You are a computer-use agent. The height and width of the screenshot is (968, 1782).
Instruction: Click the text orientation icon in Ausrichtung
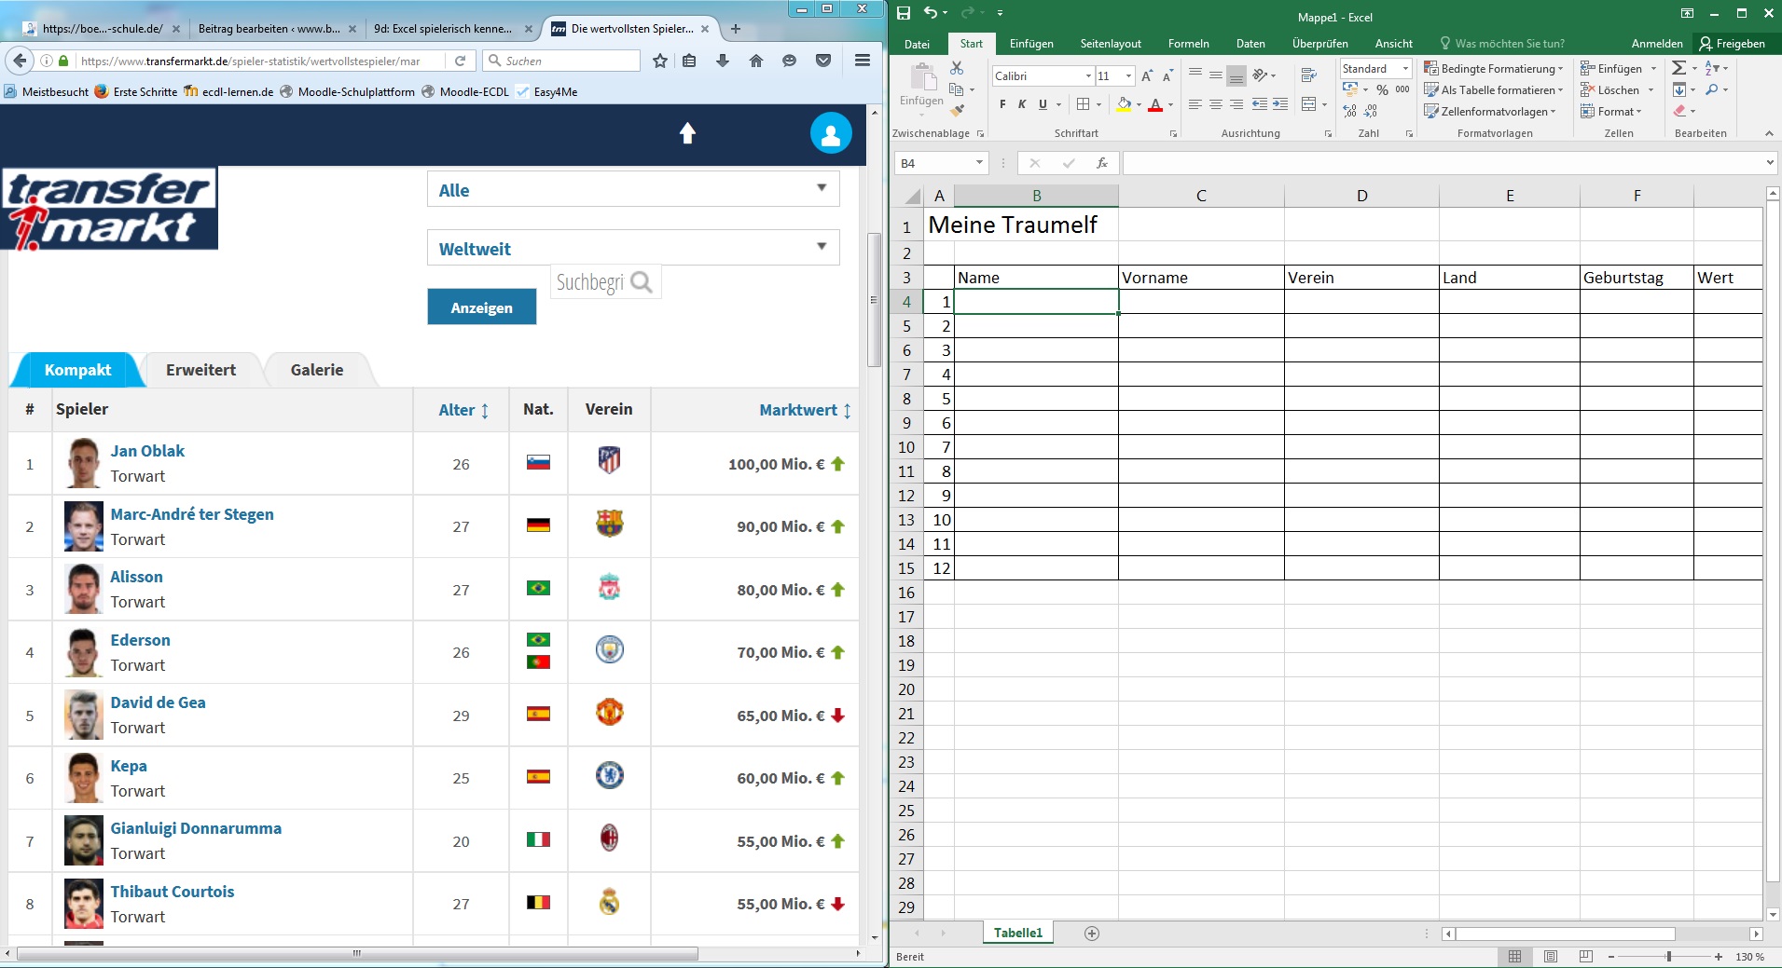pyautogui.click(x=1260, y=75)
